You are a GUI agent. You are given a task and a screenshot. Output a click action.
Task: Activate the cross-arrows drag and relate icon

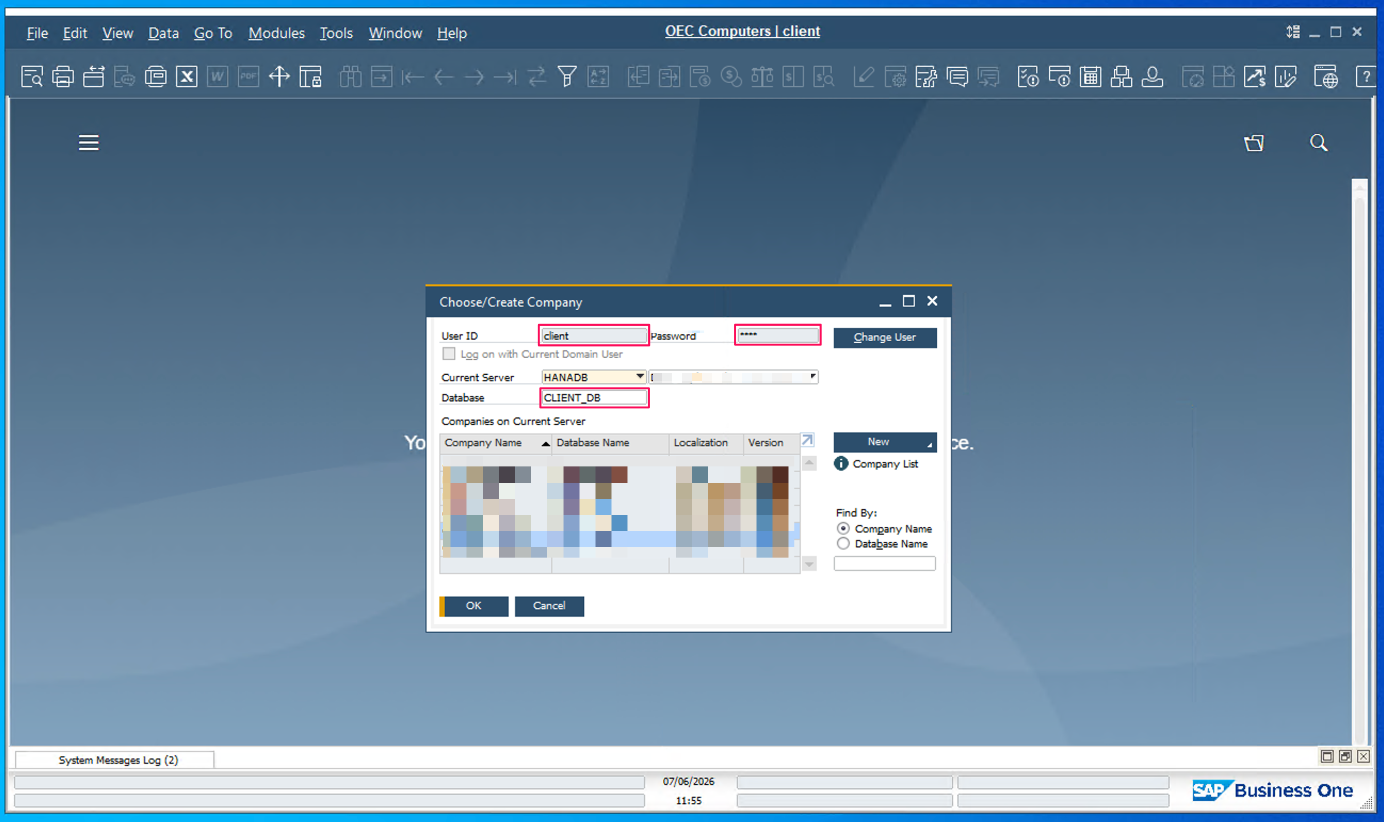point(279,76)
